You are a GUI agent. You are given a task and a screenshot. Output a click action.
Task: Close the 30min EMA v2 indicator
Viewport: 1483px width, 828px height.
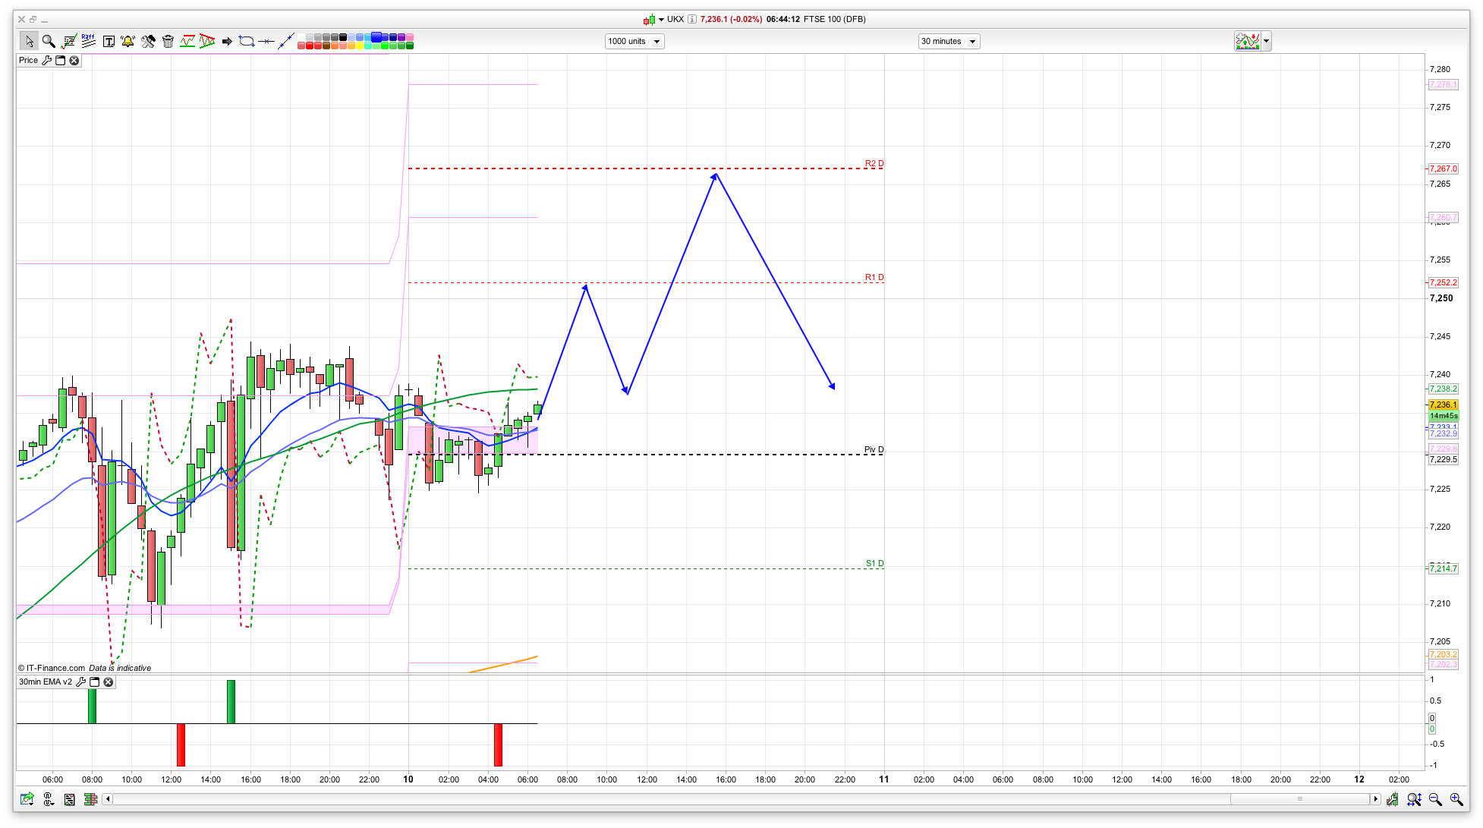coord(109,682)
